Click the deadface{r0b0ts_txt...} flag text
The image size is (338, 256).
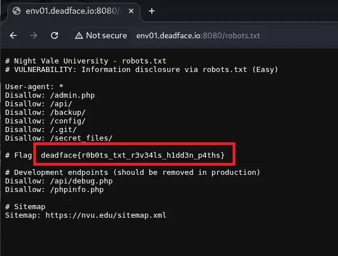click(133, 155)
